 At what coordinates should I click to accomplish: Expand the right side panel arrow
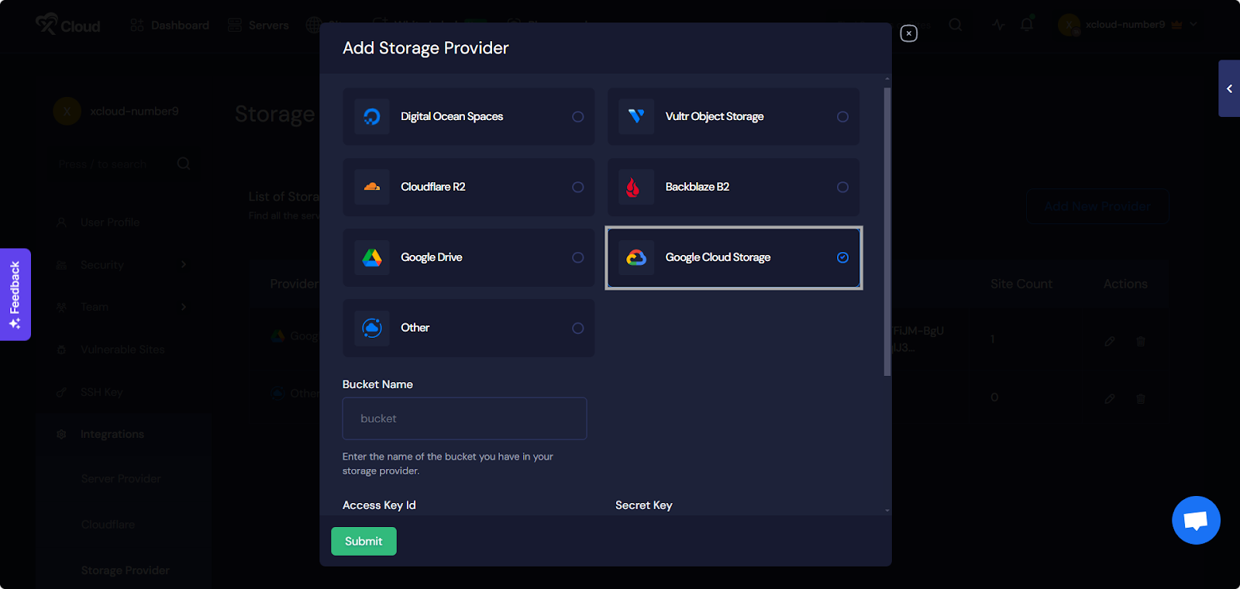[x=1229, y=88]
